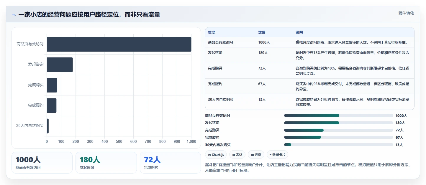Click the 数据 table column header
Viewport: 426px width, 185px height.
tap(262, 32)
